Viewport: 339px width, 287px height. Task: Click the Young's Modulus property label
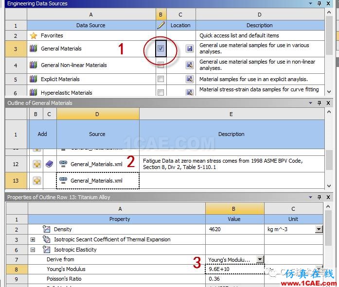tap(66, 269)
